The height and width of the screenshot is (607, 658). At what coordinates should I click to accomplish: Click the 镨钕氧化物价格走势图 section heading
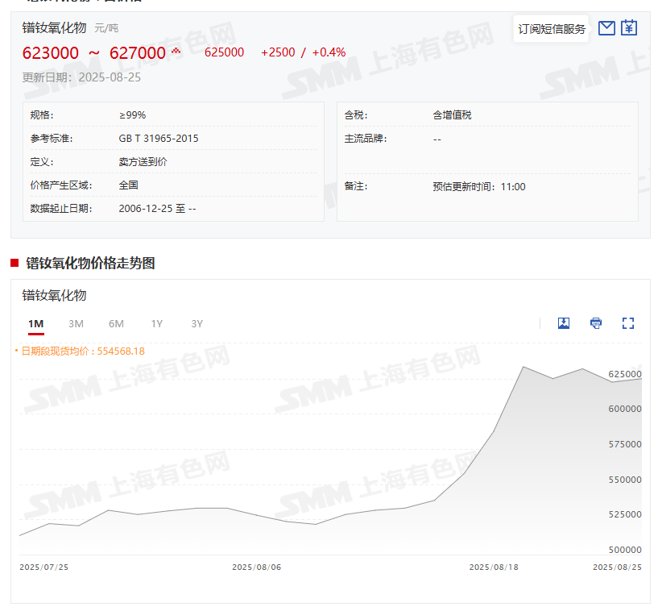(x=90, y=263)
